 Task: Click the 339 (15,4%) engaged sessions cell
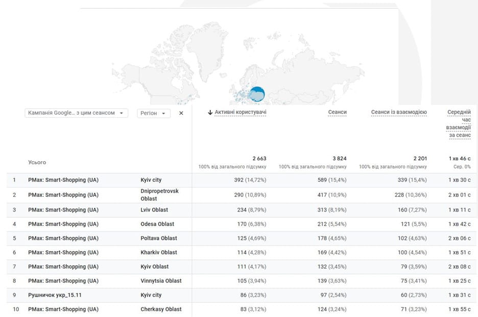point(412,180)
